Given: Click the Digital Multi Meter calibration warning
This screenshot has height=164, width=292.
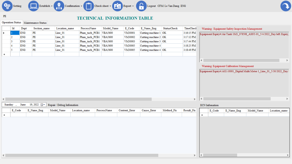Looking at the screenshot, I should coord(244,71).
